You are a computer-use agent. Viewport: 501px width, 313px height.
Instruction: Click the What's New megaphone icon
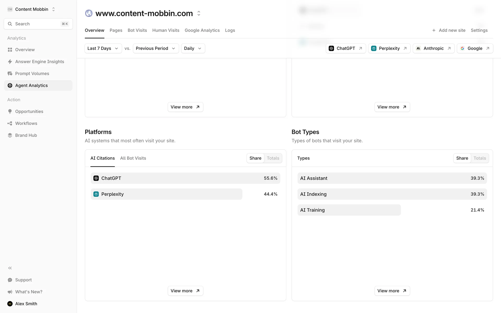coord(10,292)
